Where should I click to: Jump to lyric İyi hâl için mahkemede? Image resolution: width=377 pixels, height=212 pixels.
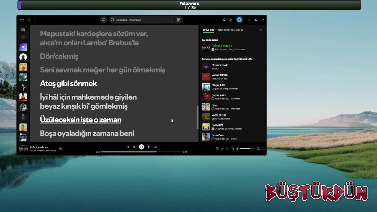88,102
